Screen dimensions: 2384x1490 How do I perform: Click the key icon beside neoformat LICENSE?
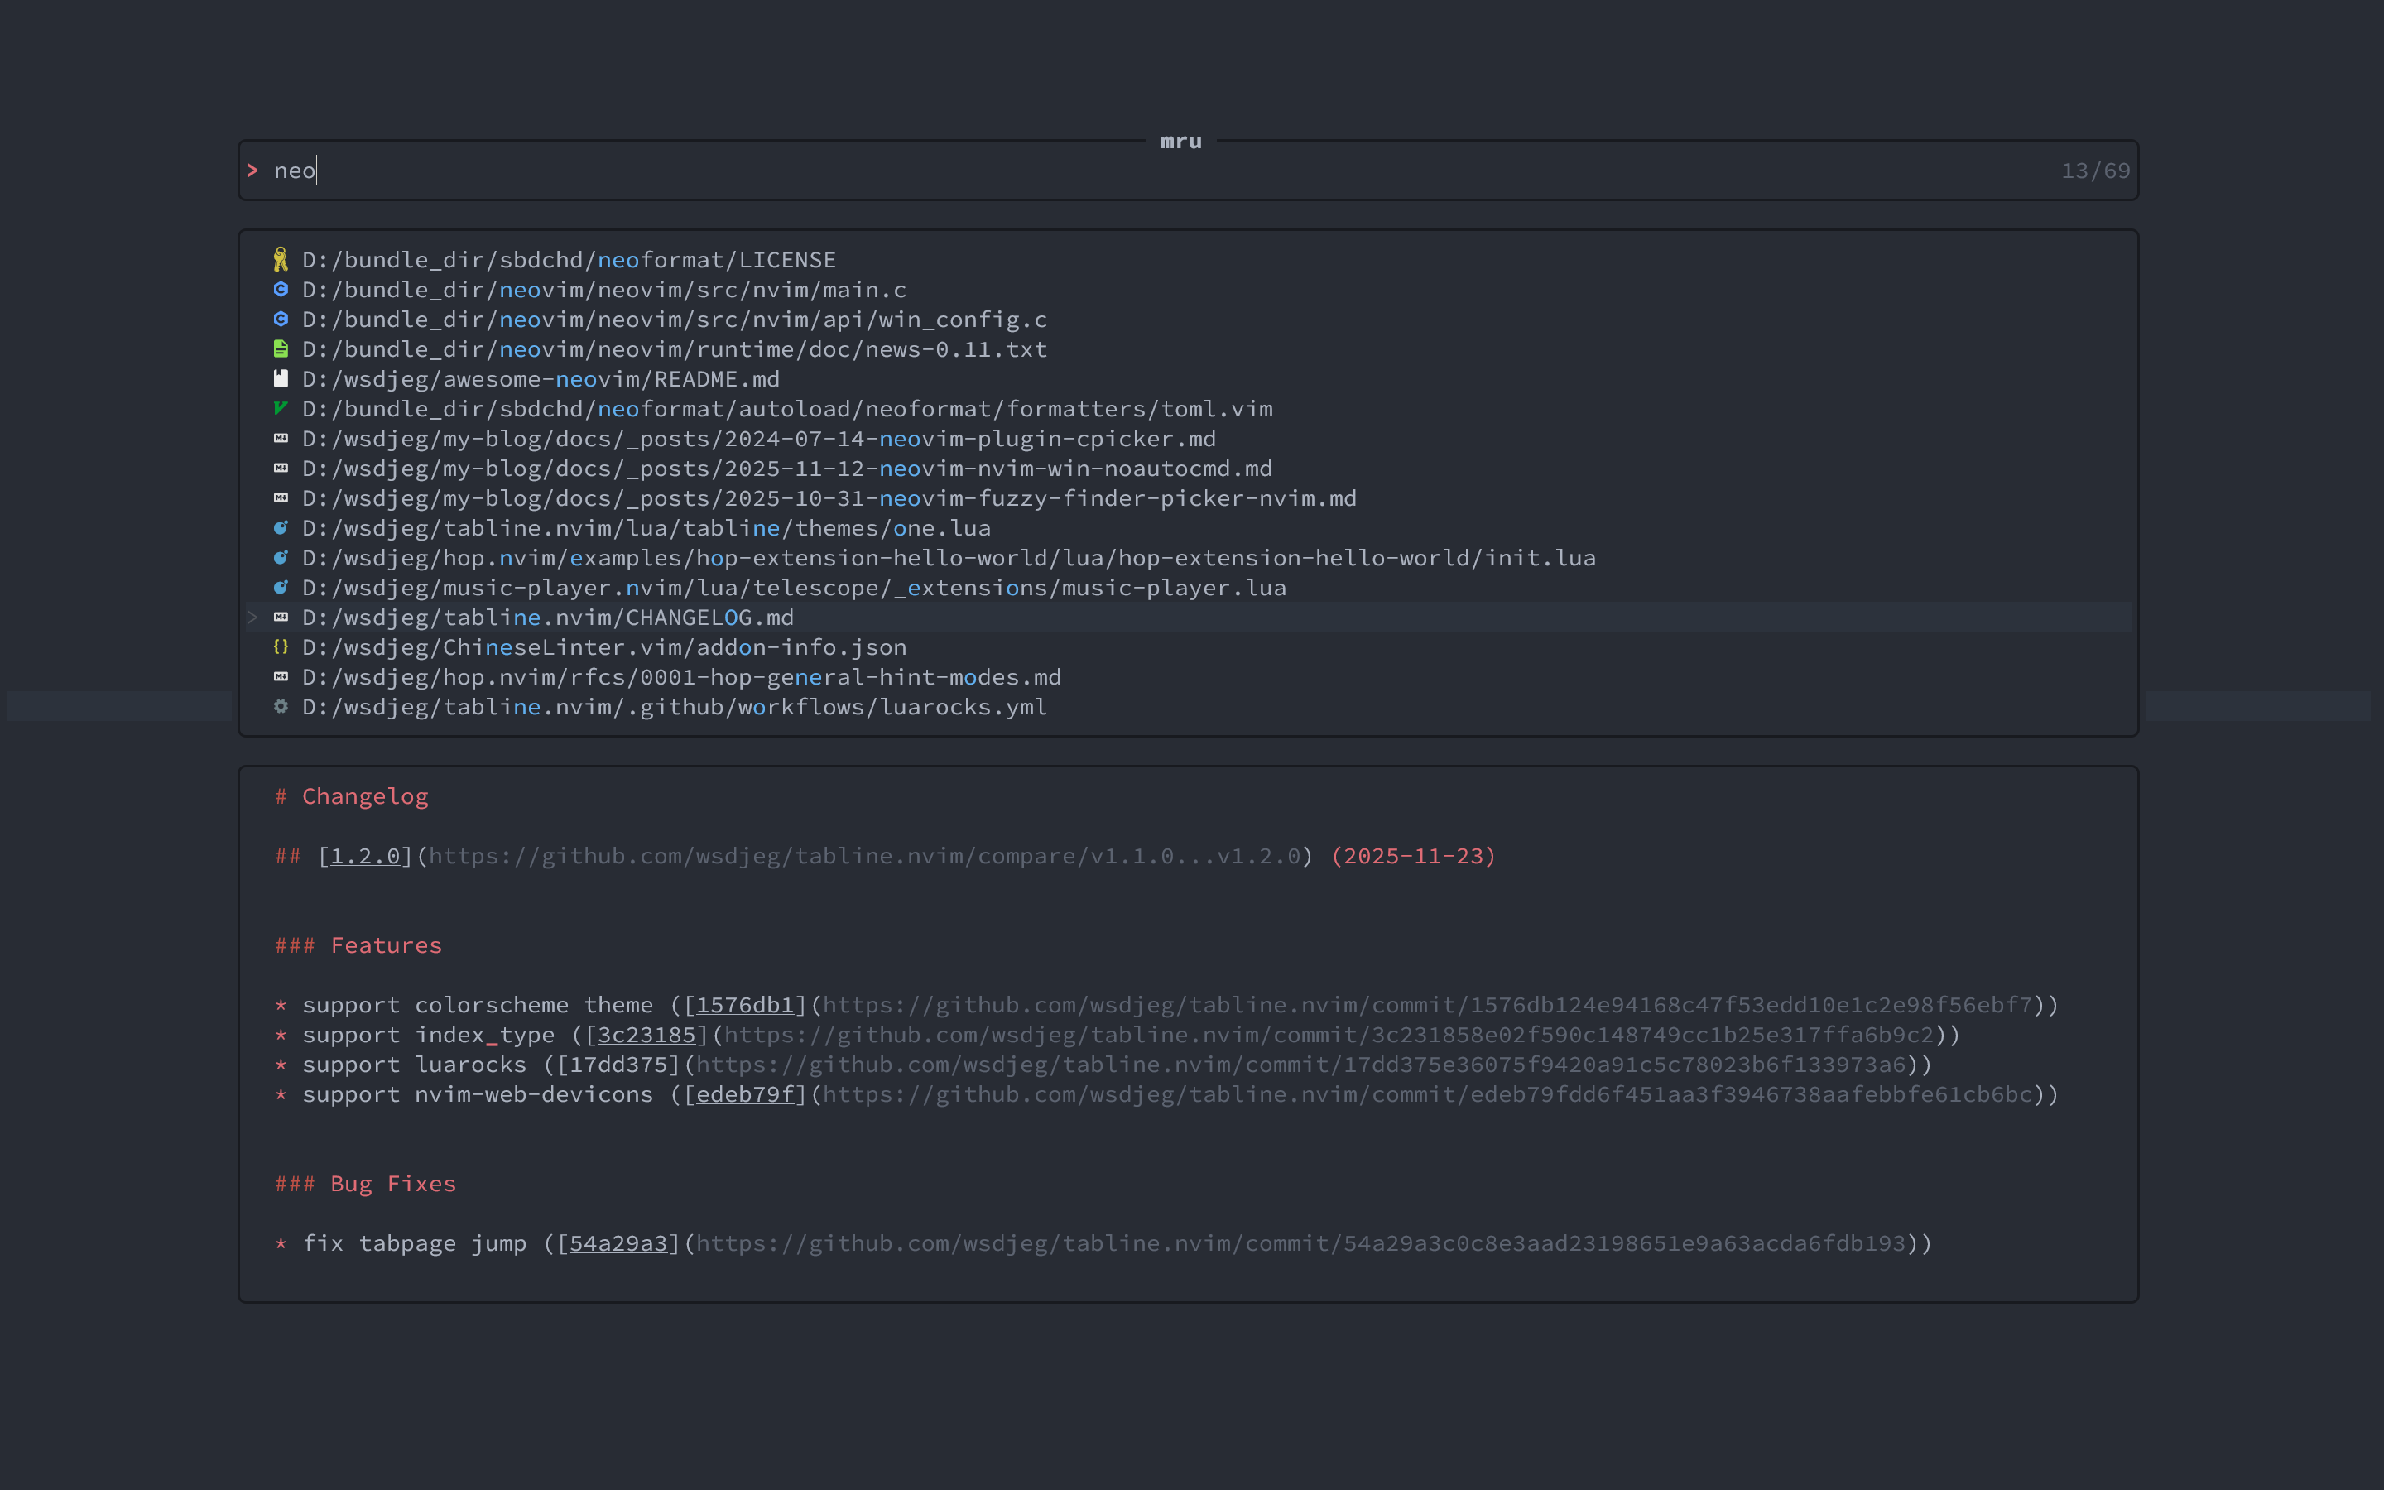[x=281, y=259]
